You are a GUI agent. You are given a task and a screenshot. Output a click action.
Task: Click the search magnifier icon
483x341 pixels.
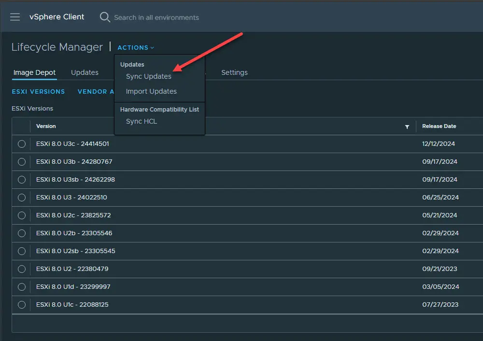pos(105,17)
